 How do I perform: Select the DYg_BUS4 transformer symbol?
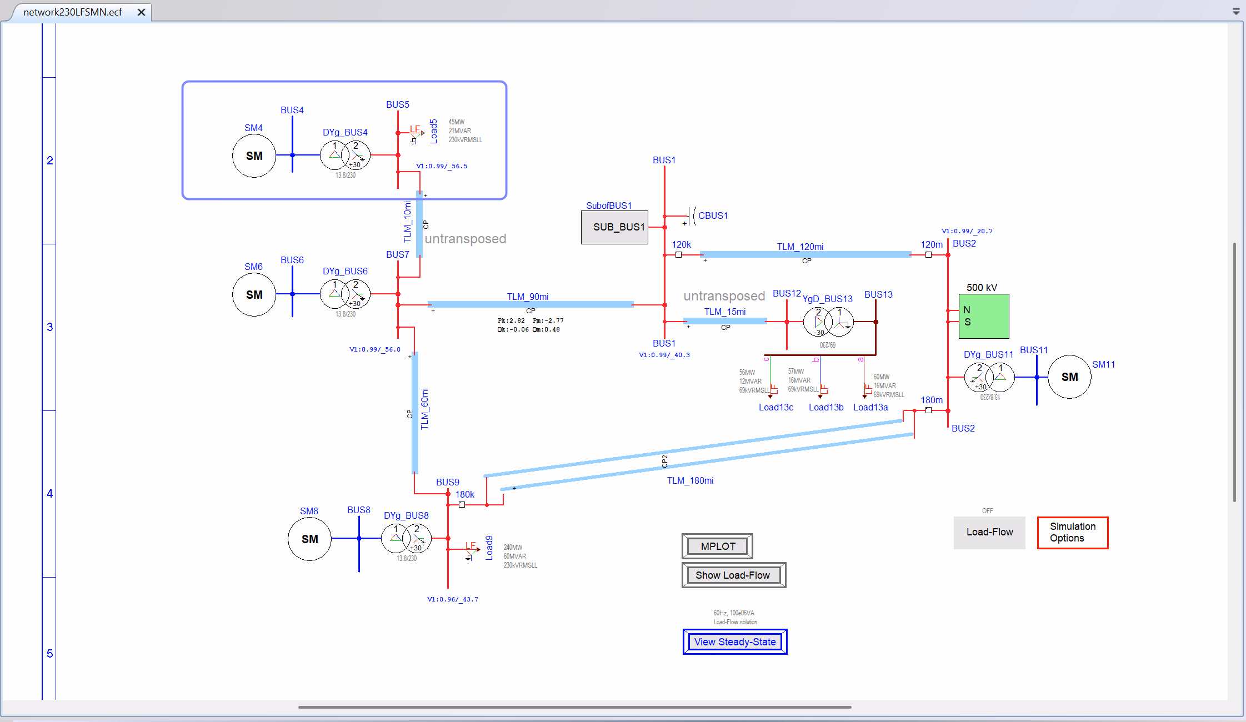click(345, 155)
